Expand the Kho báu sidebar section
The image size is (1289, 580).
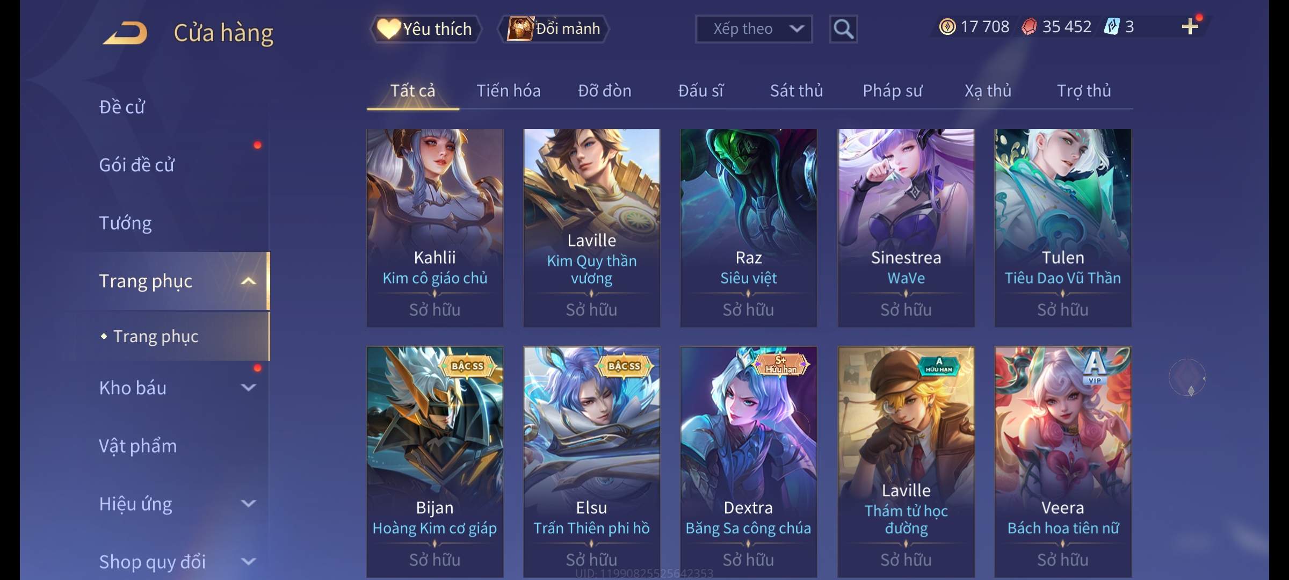(248, 388)
